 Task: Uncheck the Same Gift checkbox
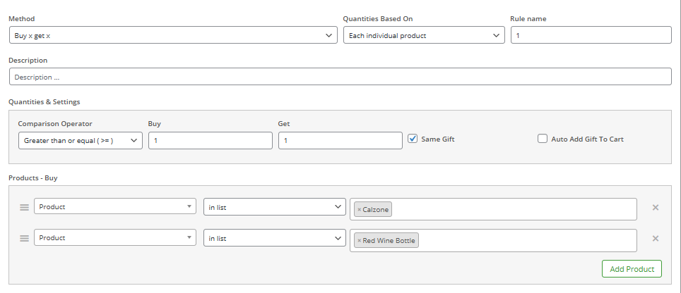(x=412, y=139)
